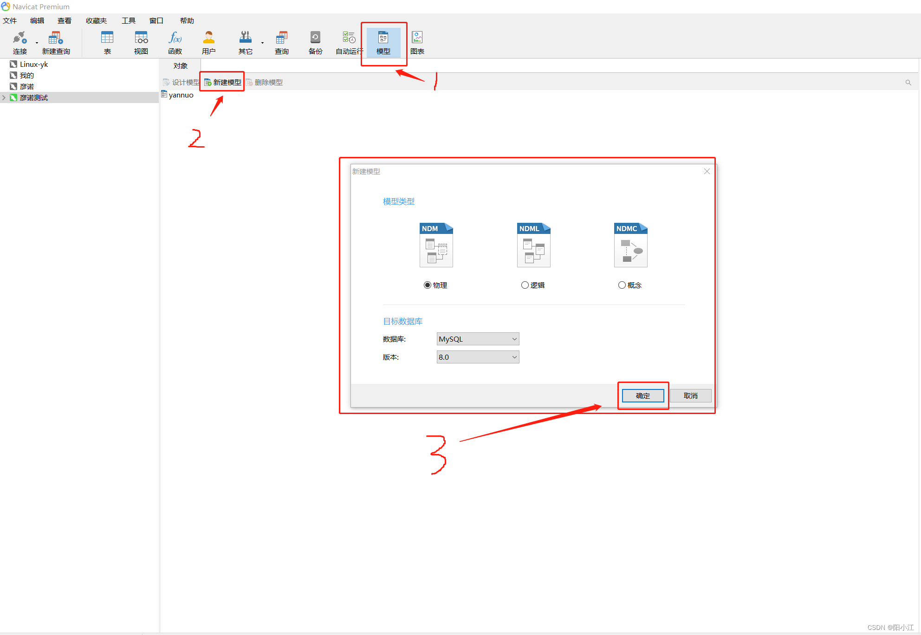The width and height of the screenshot is (921, 635).
Task: Open the 备份 backup icon
Action: pos(315,42)
